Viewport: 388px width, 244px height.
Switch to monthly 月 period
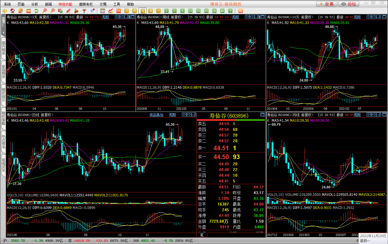143,11
